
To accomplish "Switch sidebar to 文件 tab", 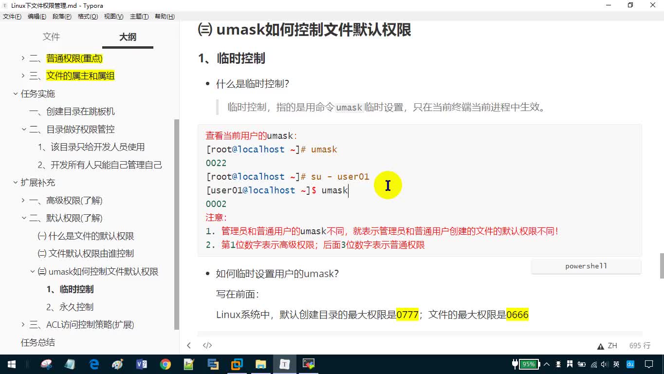I will (x=51, y=37).
